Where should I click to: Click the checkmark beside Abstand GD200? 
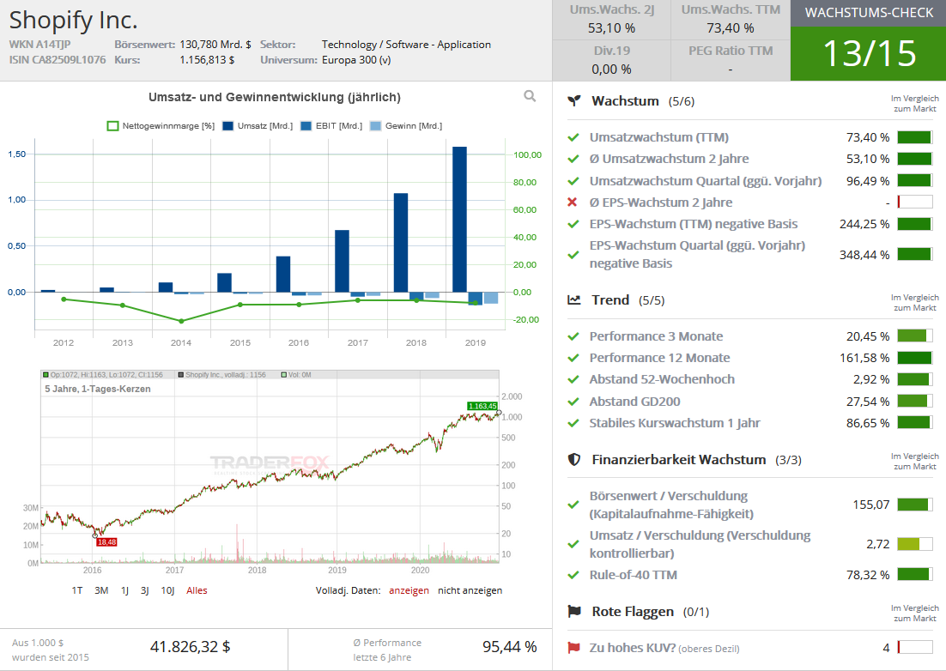tap(573, 402)
